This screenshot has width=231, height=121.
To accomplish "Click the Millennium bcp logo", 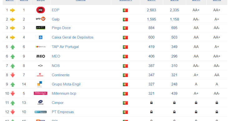I will click(x=41, y=93).
